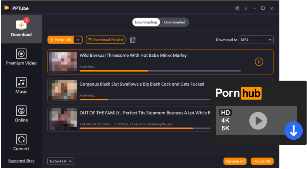Open the Supported Sites link
Image resolution: width=307 pixels, height=169 pixels.
point(21,161)
